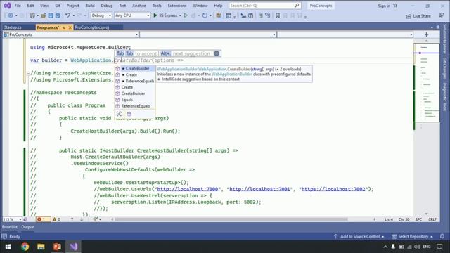Screen dimensions: 450x253
Task: Click Sign in
Action: 384,6
